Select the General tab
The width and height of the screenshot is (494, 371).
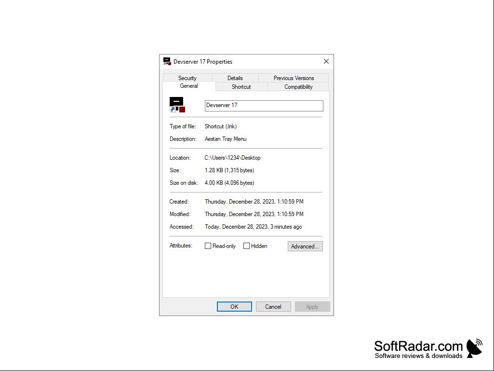189,86
